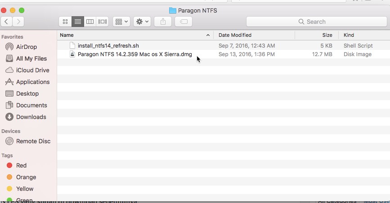Open Desktop in the sidebar
Image resolution: width=390 pixels, height=203 pixels.
[27, 94]
